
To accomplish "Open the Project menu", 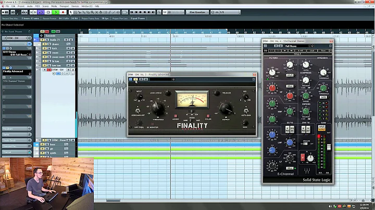I will [x=21, y=6].
